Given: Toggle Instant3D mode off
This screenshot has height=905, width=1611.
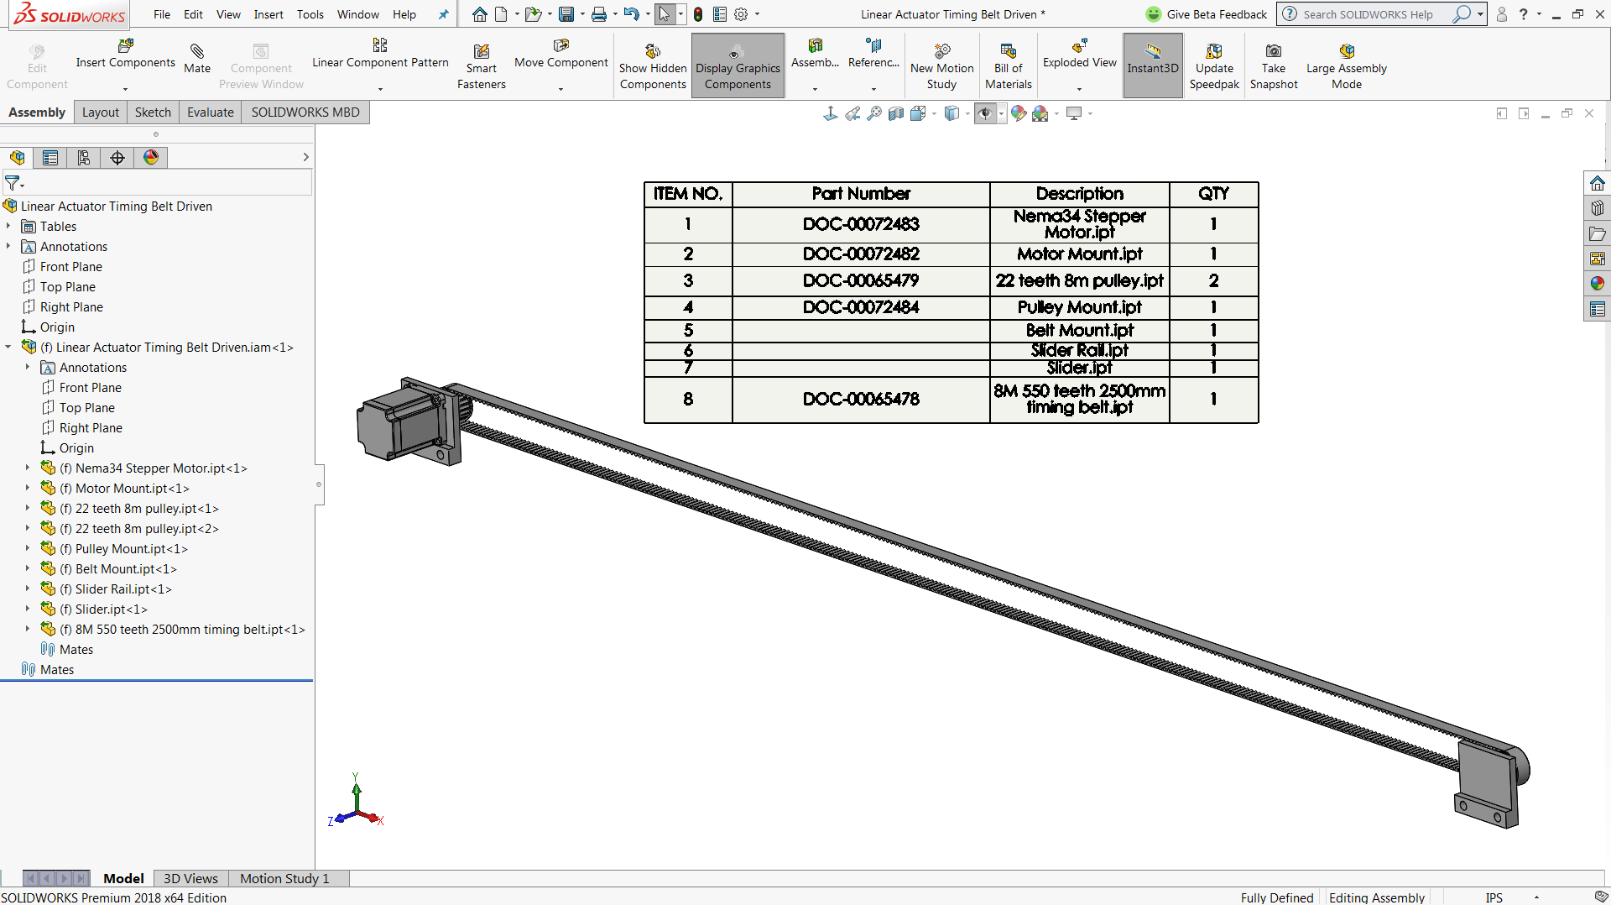Looking at the screenshot, I should 1152,65.
